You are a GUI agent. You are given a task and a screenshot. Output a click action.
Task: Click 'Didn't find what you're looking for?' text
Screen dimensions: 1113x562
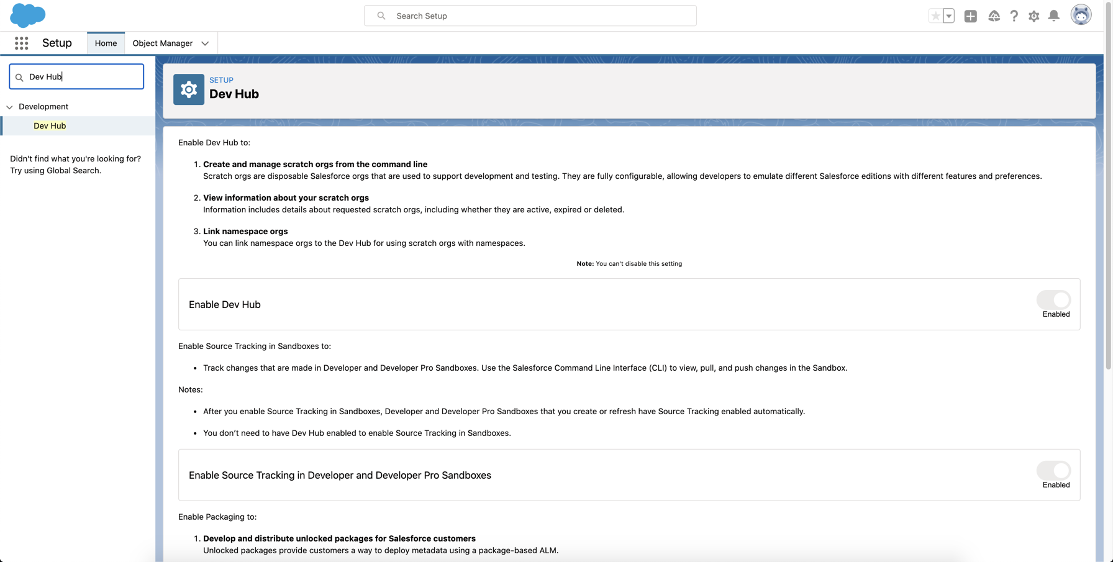76,159
